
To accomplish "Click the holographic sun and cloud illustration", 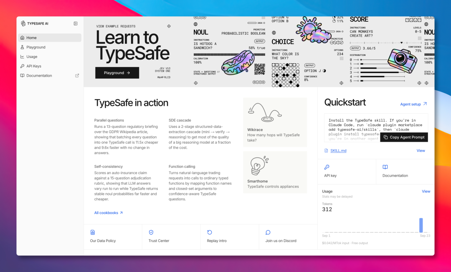I will pyautogui.click(x=313, y=29).
